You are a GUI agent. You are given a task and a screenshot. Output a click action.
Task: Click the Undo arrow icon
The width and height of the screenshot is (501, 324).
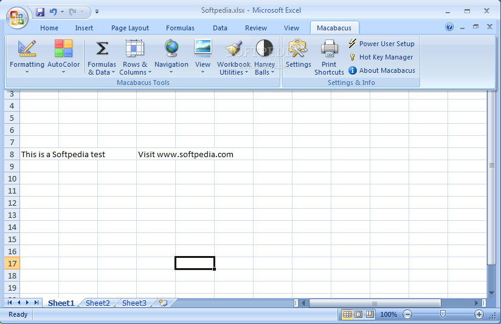pos(53,12)
